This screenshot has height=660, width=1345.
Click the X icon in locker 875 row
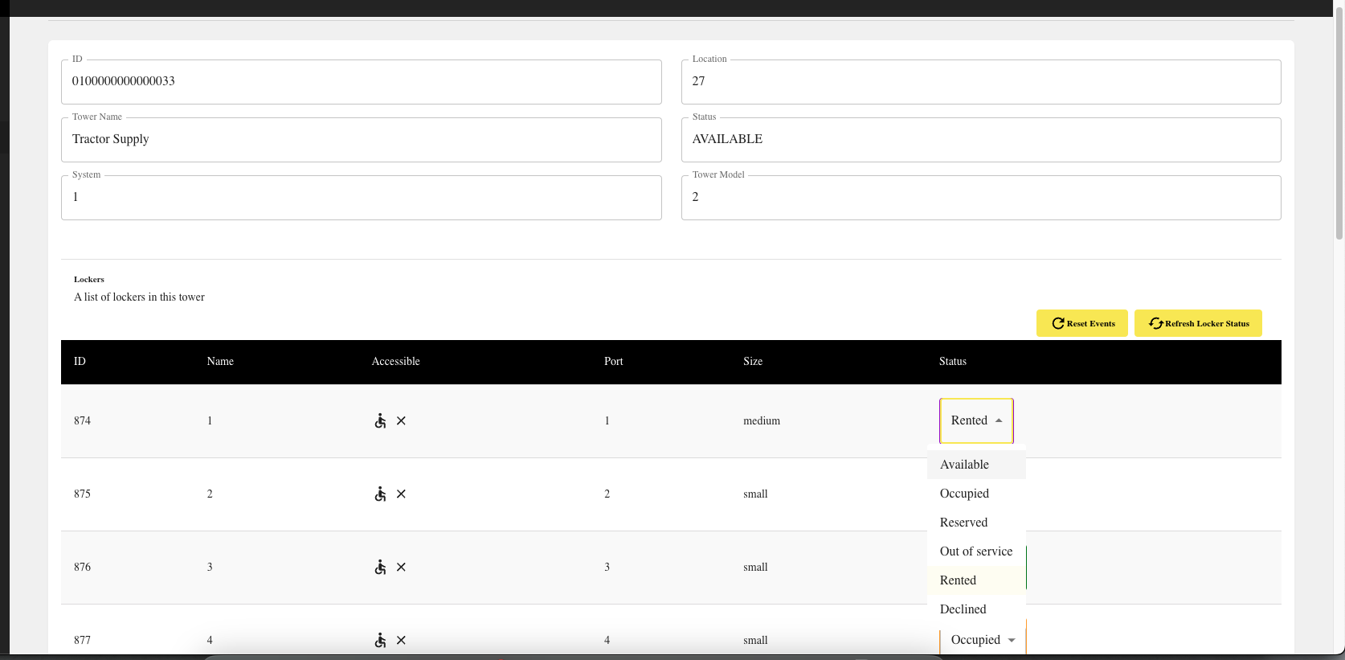tap(401, 494)
